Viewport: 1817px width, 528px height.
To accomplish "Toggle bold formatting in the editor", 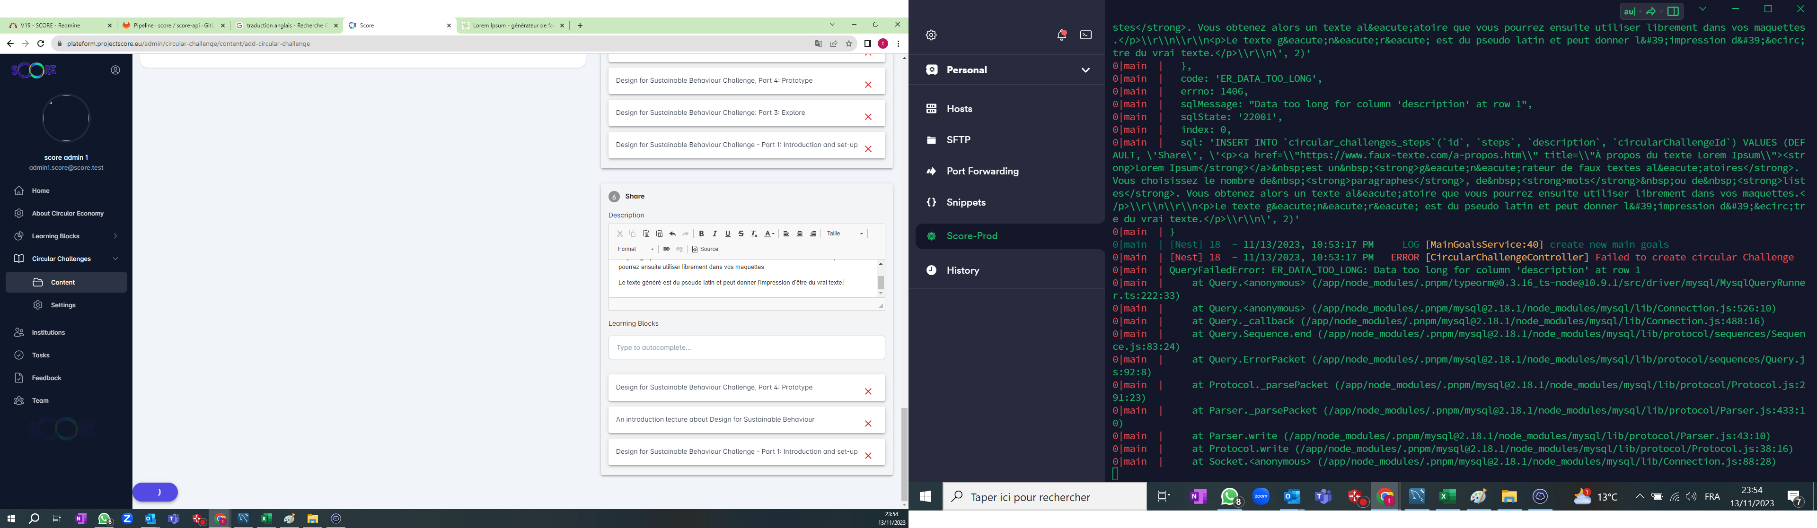I will [701, 234].
